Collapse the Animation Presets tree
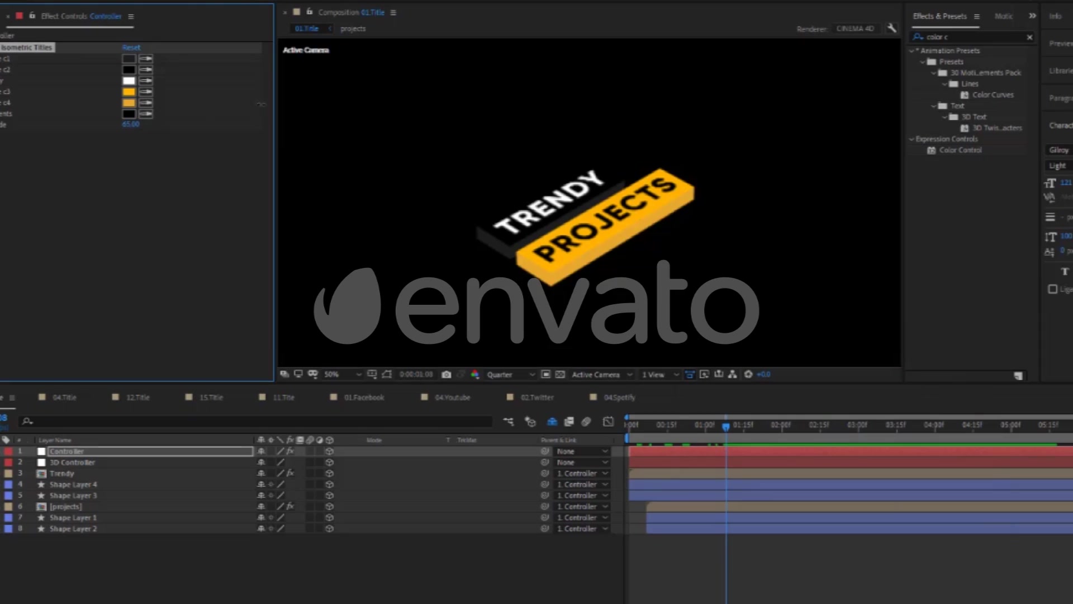This screenshot has width=1073, height=604. [911, 50]
